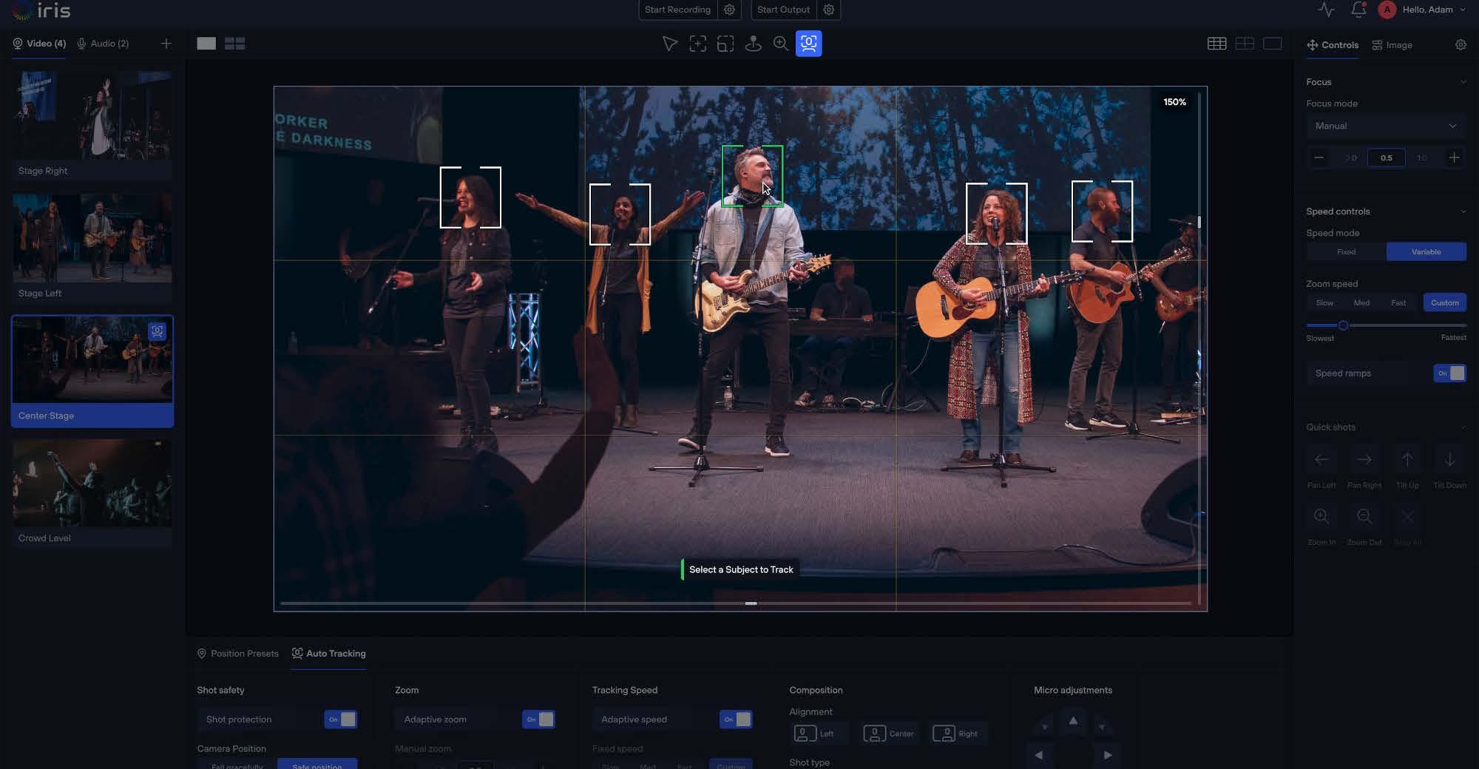Click the horizontal pan slider handle below stage
This screenshot has width=1479, height=769.
(x=751, y=603)
